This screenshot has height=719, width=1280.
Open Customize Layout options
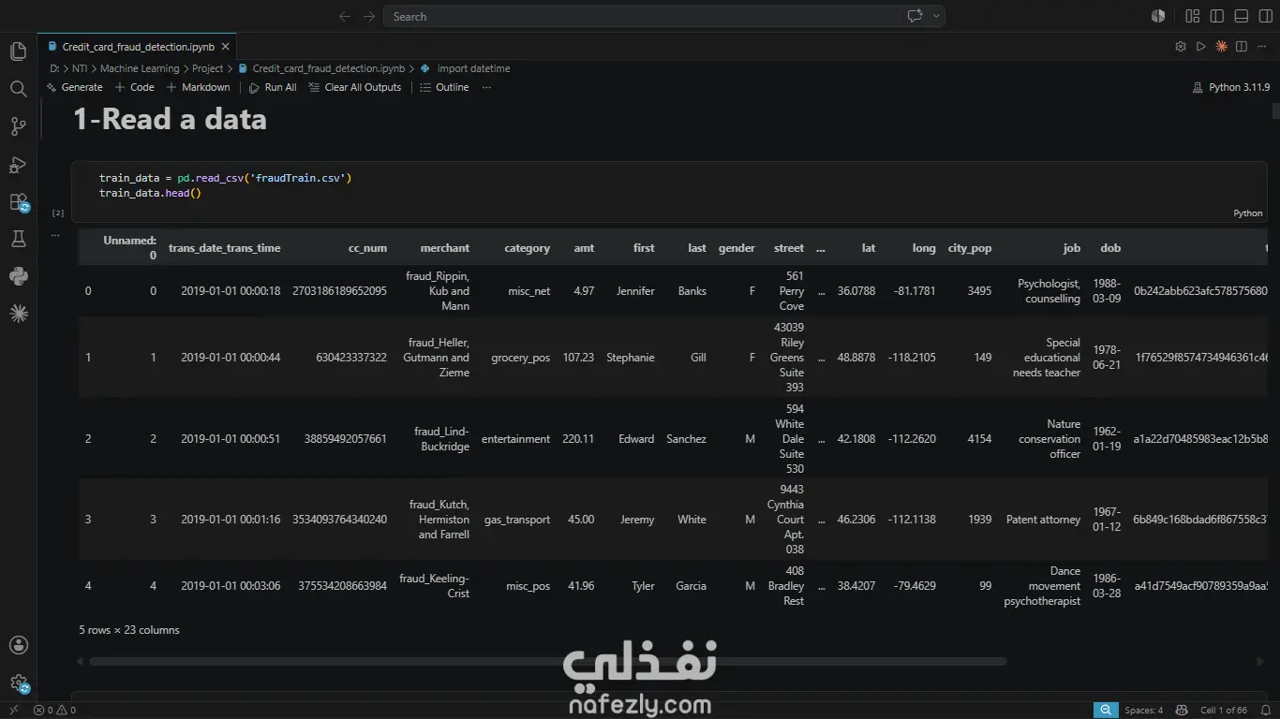[1193, 16]
